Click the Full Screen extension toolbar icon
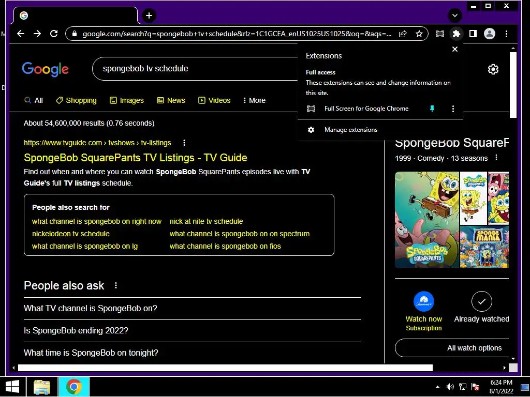Screen dimensions: 530x397 (440, 34)
